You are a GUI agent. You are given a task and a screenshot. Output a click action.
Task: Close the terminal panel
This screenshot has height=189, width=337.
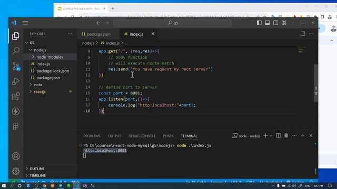311,135
